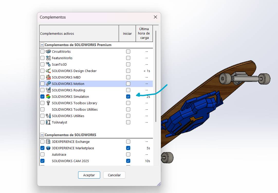Check SOLIDWORKS Design Checker Iniciar checkbox

click(x=128, y=71)
